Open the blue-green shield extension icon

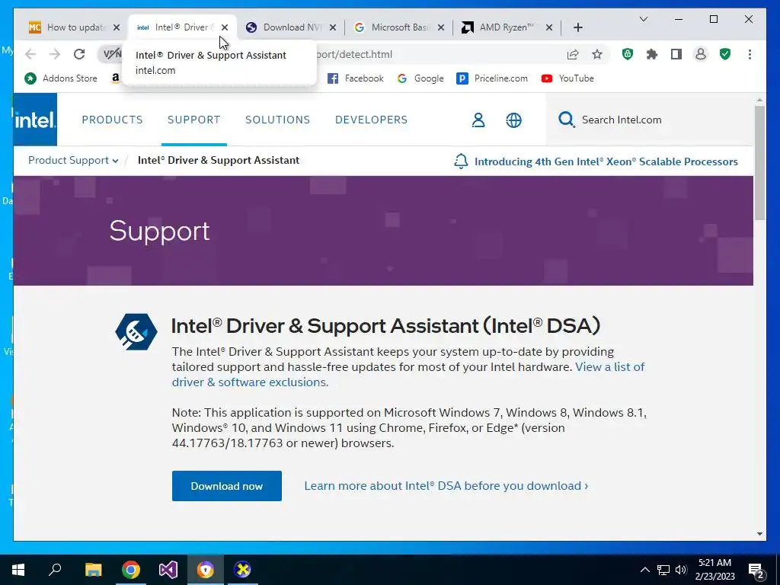[628, 54]
